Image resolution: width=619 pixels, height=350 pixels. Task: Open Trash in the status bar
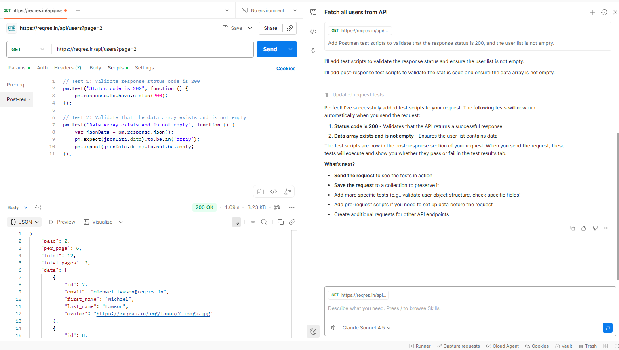click(588, 346)
